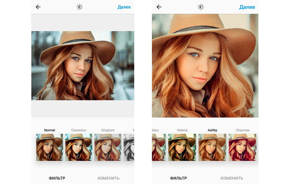Switch to ФИЛЬТР tab on right screen
The height and width of the screenshot is (184, 285).
tap(178, 178)
